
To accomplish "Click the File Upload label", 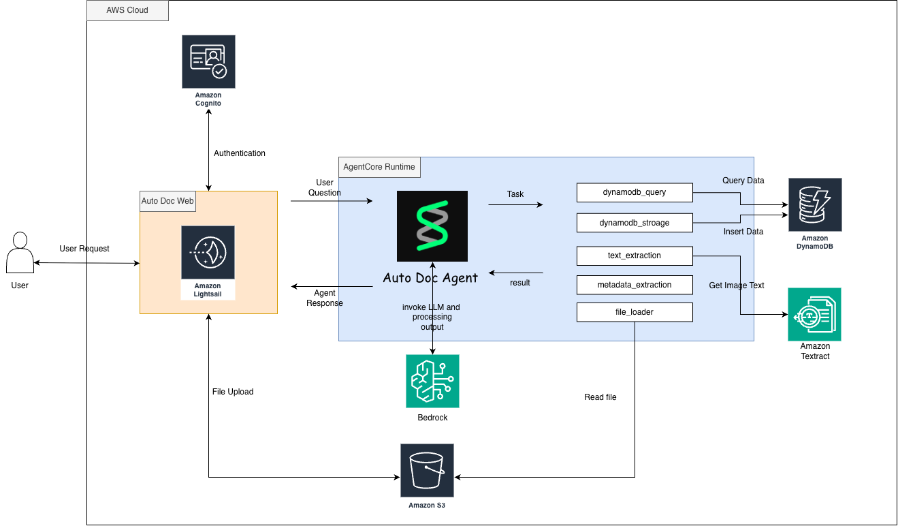I will 233,392.
